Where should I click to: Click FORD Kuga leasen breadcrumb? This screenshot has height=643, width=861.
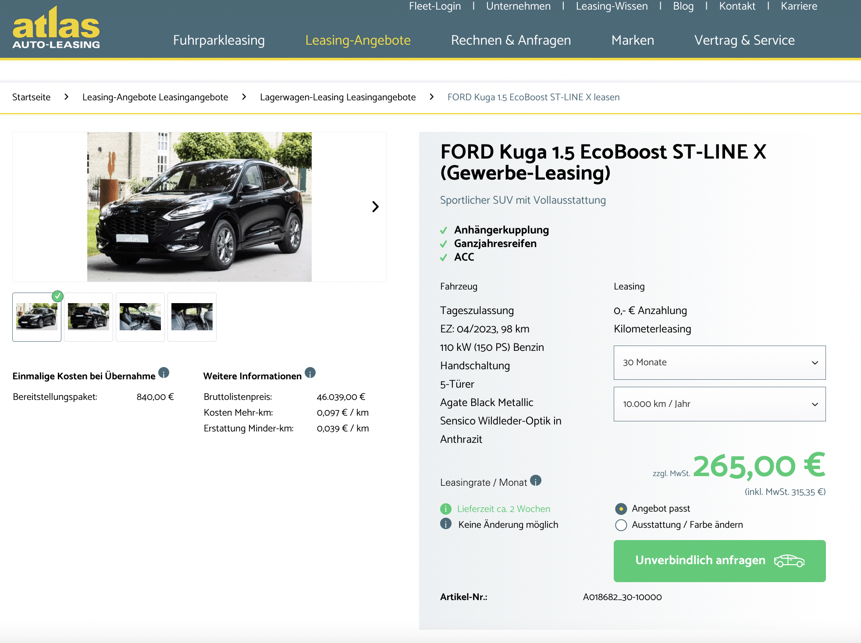click(x=534, y=97)
